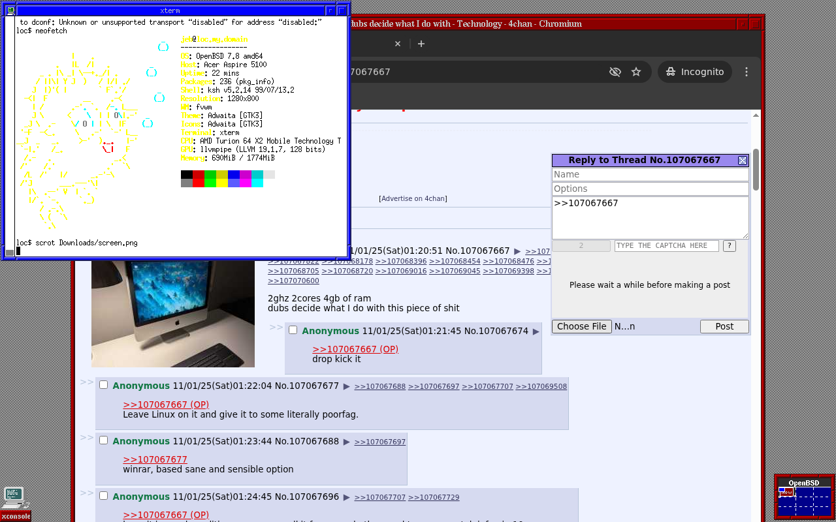
Task: Hide reply No.107067677 with its >> toggle
Action: pos(87,382)
